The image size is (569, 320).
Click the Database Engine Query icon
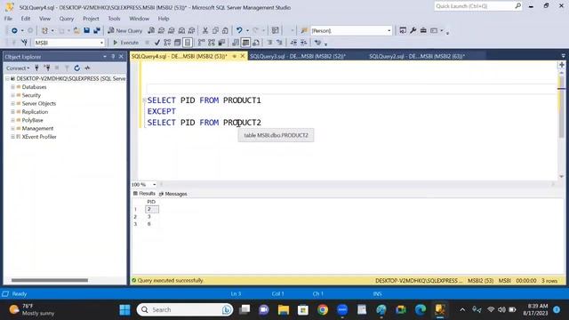pos(151,31)
